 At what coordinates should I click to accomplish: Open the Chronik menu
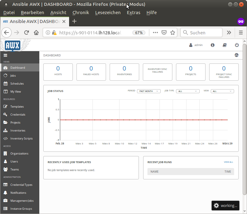pyautogui.click(x=81, y=13)
